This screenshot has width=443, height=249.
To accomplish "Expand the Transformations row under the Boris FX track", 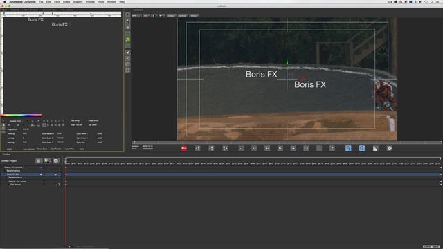I will point(6,178).
